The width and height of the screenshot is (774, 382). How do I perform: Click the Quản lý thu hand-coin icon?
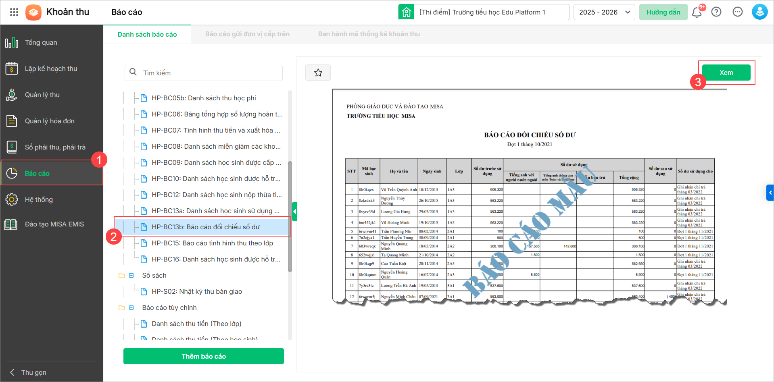(x=12, y=95)
